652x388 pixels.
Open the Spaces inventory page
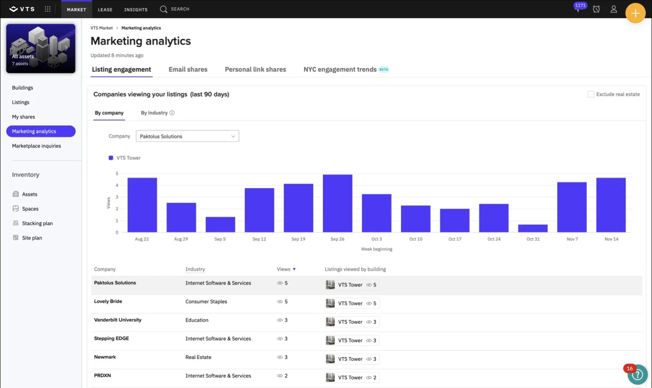pos(30,208)
